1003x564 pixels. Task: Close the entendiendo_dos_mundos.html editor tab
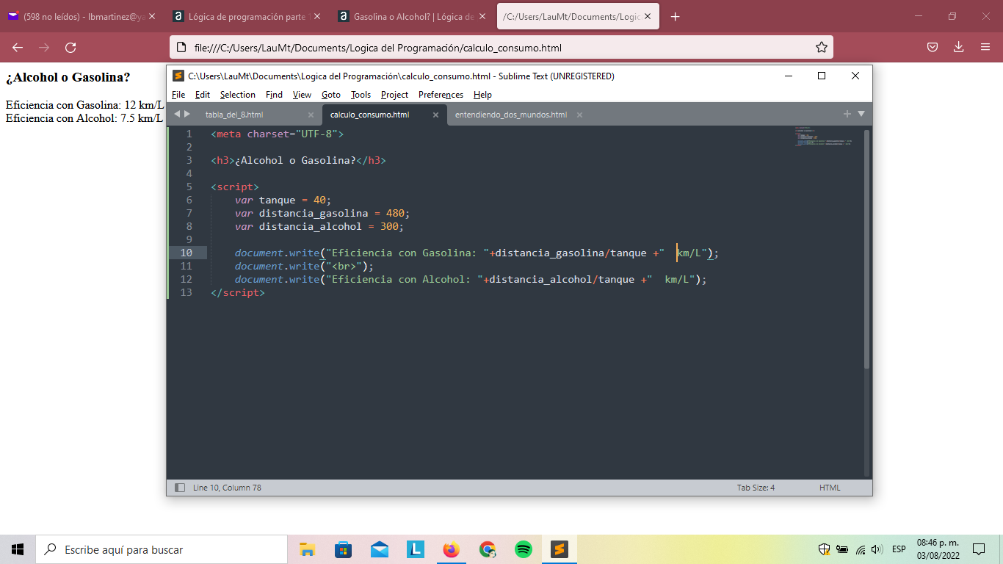(x=579, y=115)
